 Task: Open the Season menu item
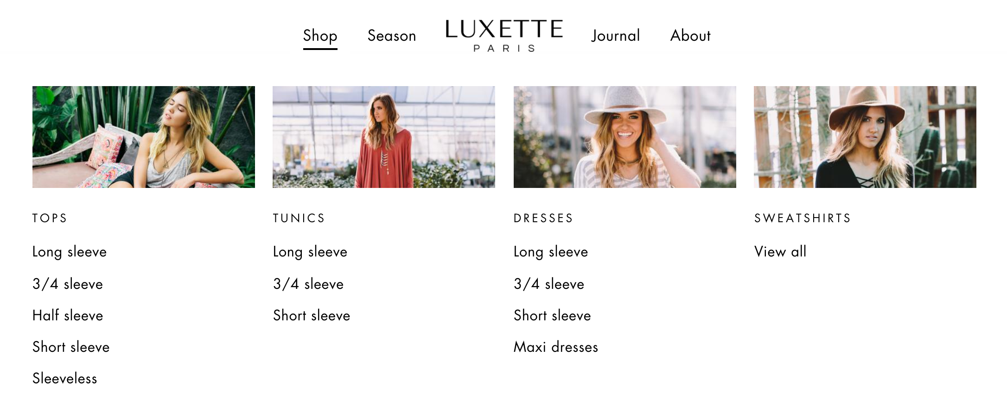(x=392, y=36)
